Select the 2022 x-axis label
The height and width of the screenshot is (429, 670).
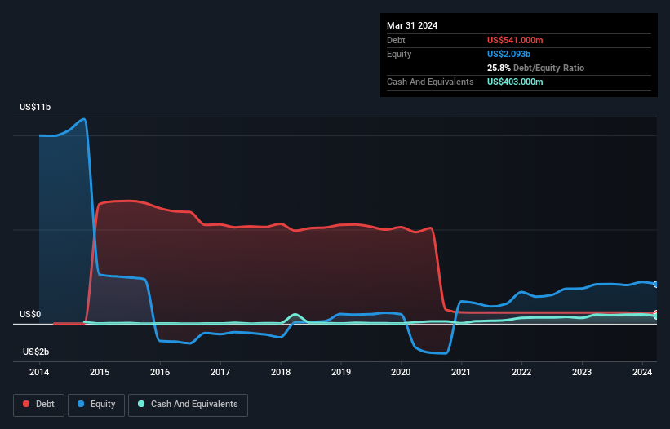[x=521, y=372]
